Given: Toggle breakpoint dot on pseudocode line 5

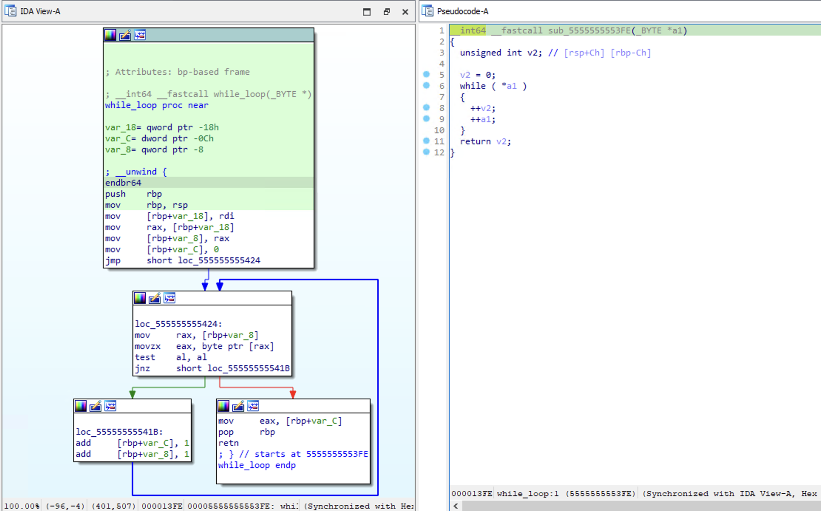Looking at the screenshot, I should coord(426,74).
